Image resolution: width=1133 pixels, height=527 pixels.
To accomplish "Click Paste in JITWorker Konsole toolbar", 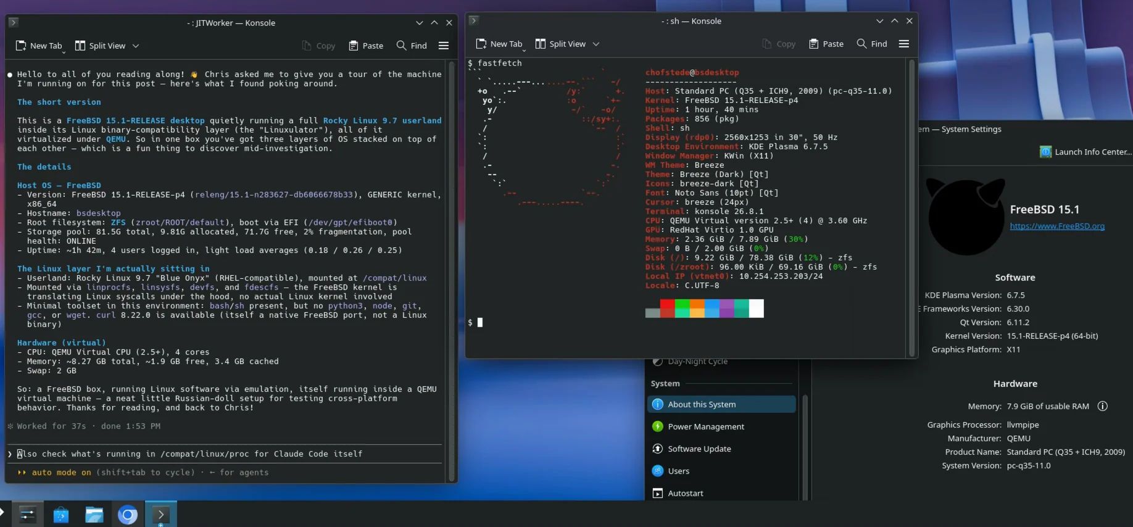I will (366, 46).
